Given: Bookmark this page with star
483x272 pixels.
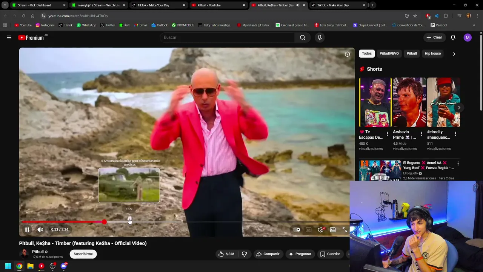Looking at the screenshot, I should point(415,16).
